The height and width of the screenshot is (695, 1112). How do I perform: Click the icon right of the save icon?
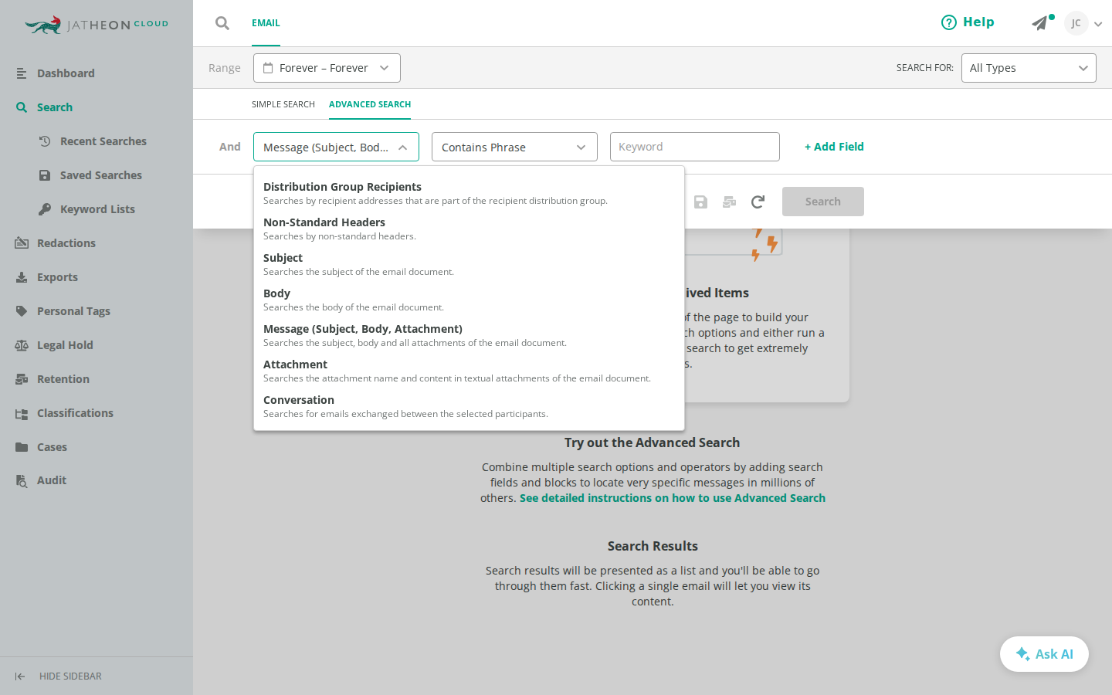pyautogui.click(x=729, y=202)
